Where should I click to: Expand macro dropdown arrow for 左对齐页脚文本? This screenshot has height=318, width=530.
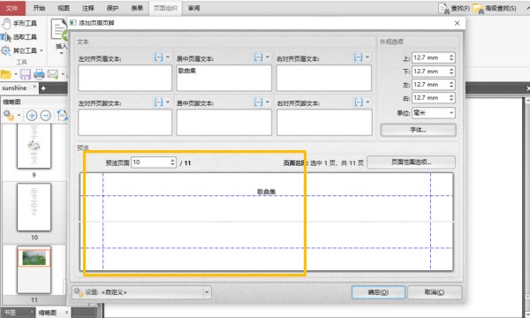[x=168, y=102]
